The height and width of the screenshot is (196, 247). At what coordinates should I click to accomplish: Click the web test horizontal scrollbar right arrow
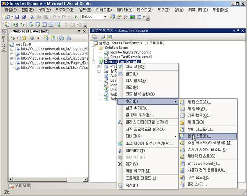[85, 179]
